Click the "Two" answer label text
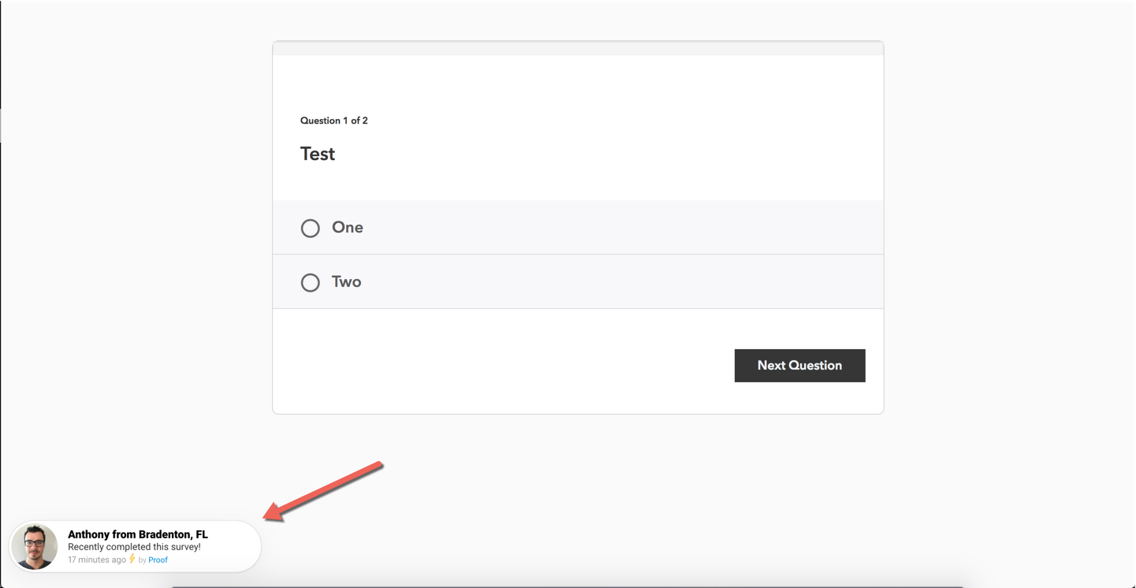 (x=346, y=282)
